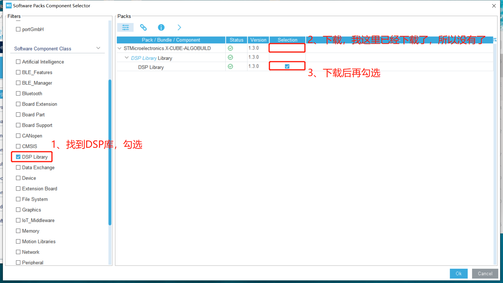Enable the Artificial Intelligence filter
The image size is (503, 283).
point(18,61)
